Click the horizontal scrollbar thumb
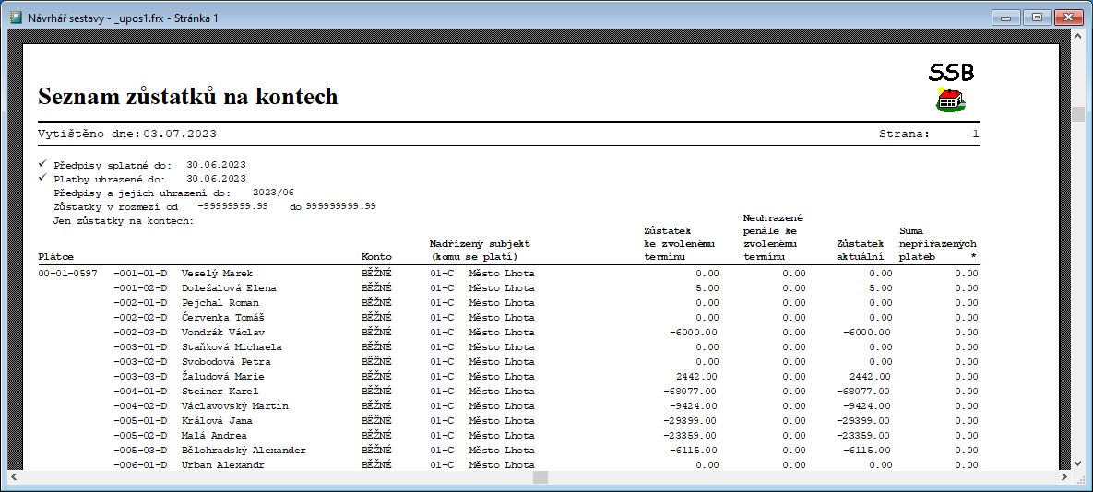Viewport: 1093px width, 492px height. coord(541,477)
